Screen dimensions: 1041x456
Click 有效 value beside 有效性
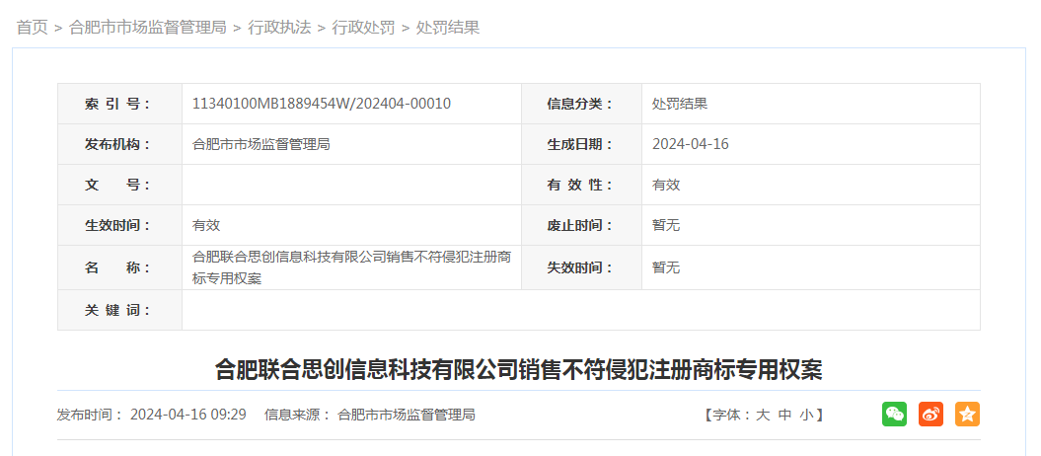pyautogui.click(x=666, y=185)
